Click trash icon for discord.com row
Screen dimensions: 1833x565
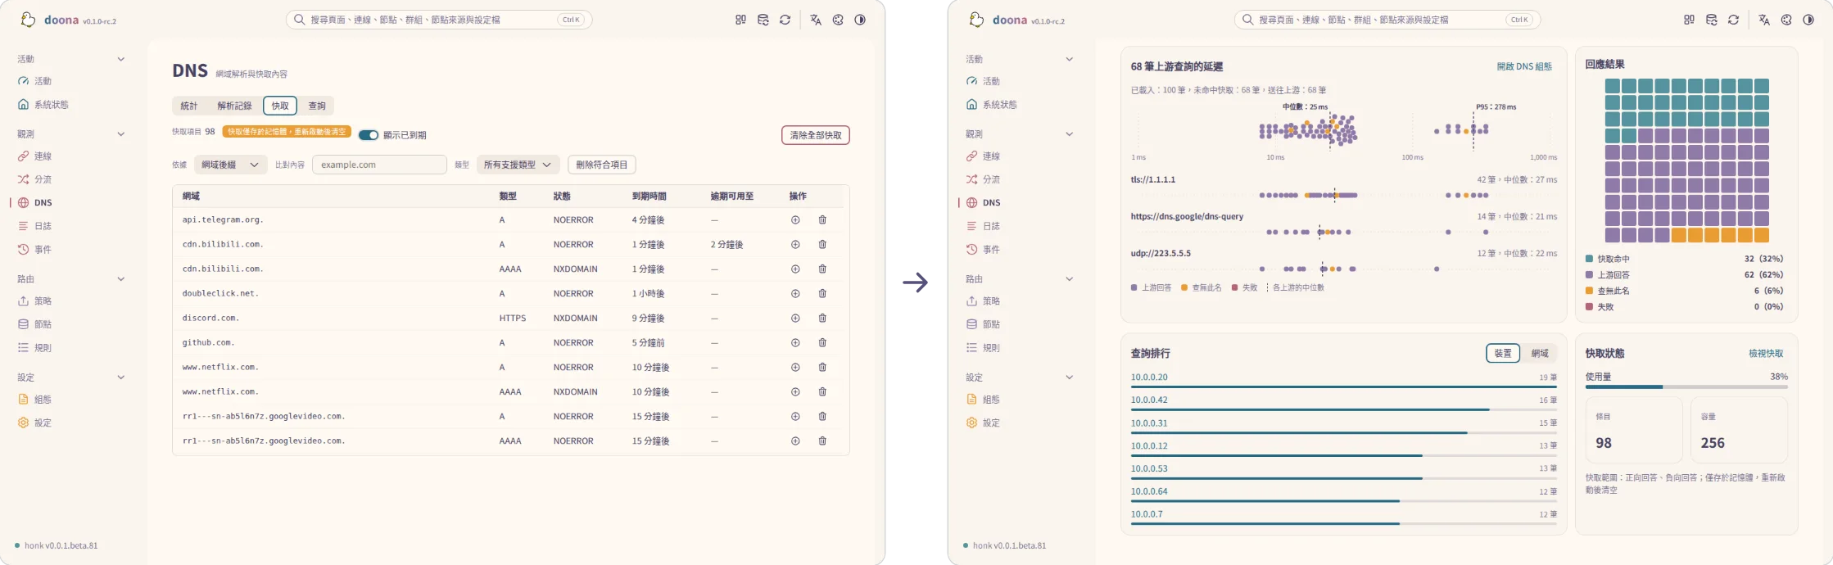pos(822,318)
